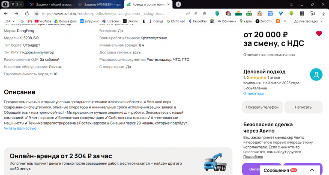
Task: Click the address bar with avito.ru URL
Action: [103, 13]
